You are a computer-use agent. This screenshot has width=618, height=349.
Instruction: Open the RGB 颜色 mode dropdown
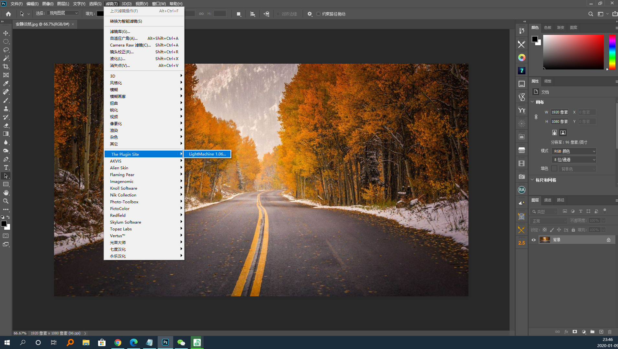pos(574,151)
